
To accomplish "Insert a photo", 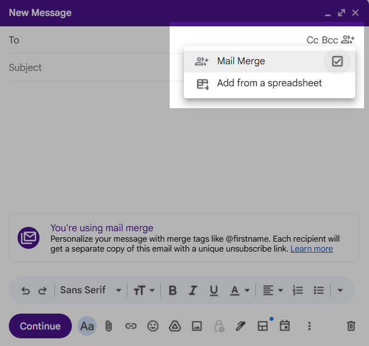I will tap(197, 326).
